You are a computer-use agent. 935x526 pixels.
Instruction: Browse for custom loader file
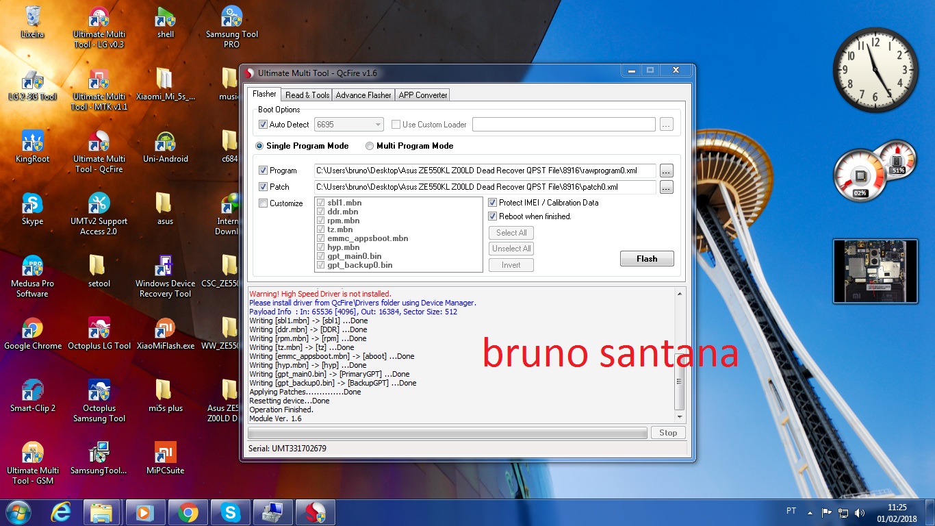[667, 125]
